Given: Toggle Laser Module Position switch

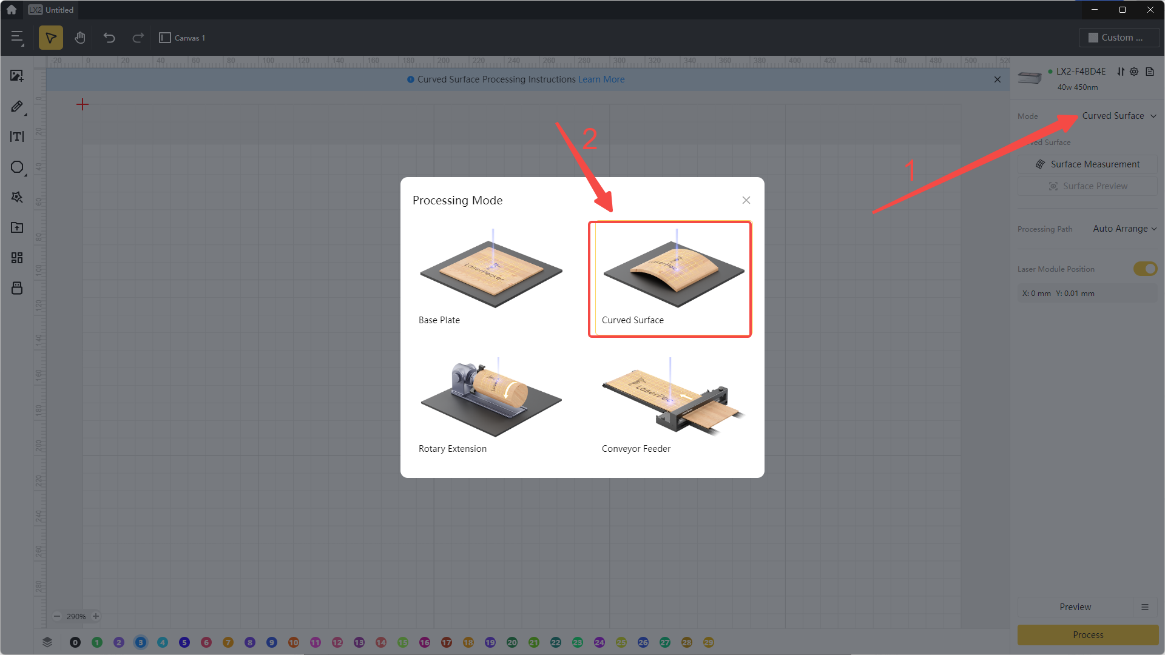Looking at the screenshot, I should pyautogui.click(x=1145, y=269).
